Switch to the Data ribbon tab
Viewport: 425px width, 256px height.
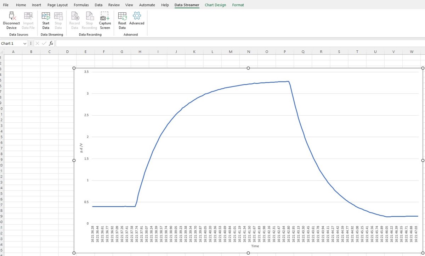click(98, 5)
